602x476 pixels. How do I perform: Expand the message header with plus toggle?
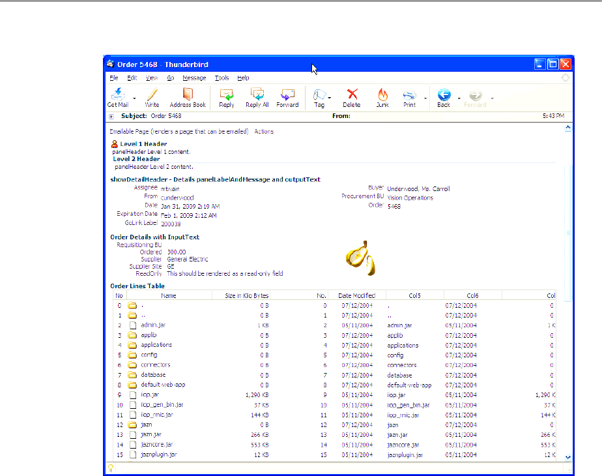point(111,117)
